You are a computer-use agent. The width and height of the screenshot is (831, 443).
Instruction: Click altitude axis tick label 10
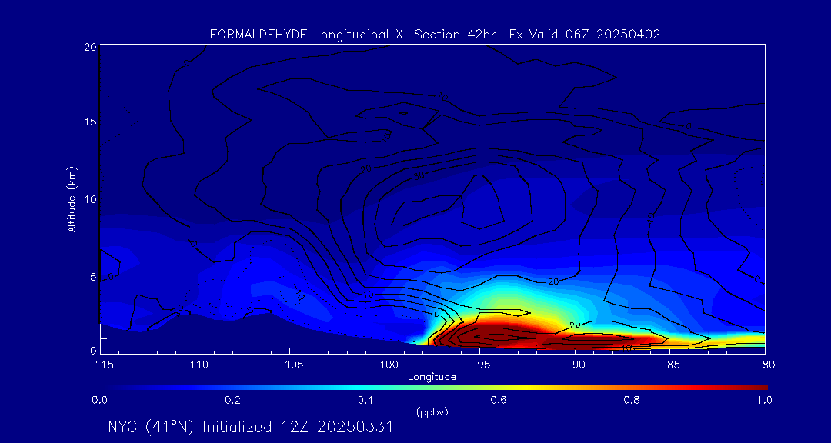pyautogui.click(x=89, y=199)
